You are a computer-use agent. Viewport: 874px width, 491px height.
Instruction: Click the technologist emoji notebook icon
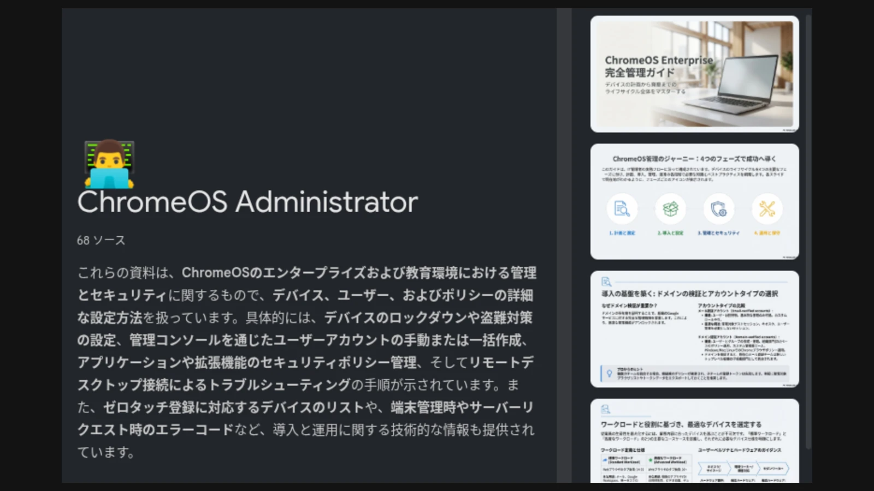tap(109, 164)
